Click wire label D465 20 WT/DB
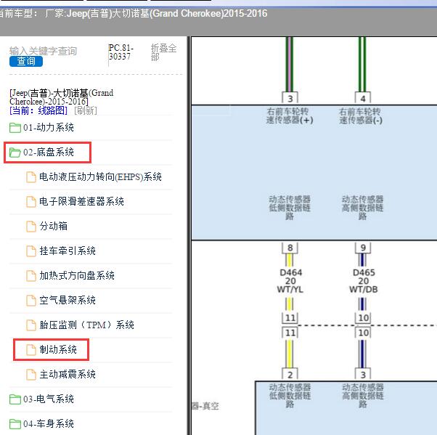This screenshot has width=437, height=435. click(364, 281)
